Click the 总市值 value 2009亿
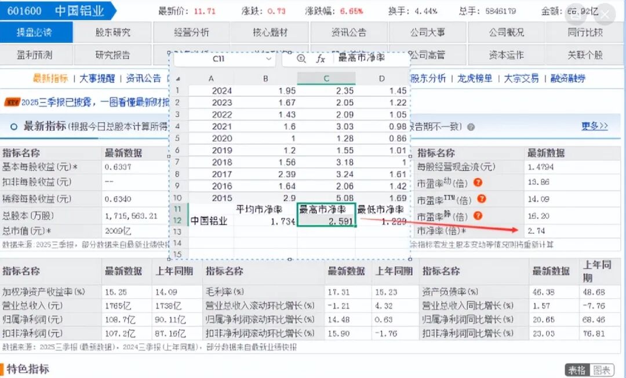Image resolution: width=626 pixels, height=378 pixels. tap(118, 231)
